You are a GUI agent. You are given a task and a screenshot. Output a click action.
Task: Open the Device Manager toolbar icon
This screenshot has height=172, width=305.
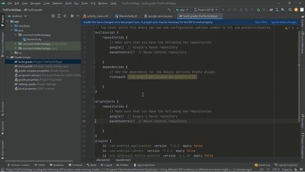tap(277, 10)
